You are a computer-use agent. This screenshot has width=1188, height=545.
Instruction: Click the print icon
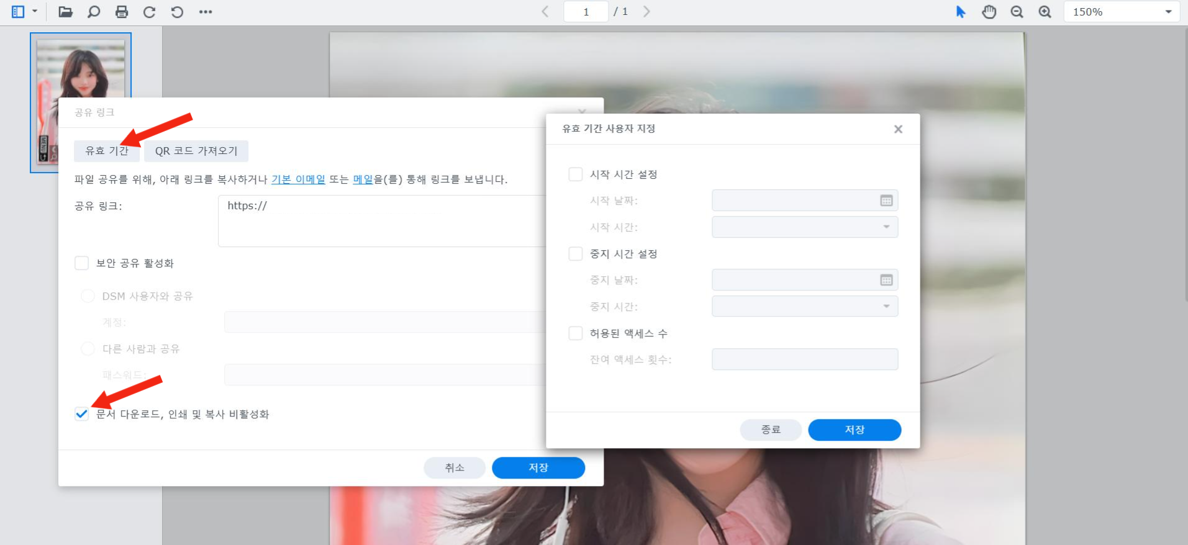(x=122, y=12)
